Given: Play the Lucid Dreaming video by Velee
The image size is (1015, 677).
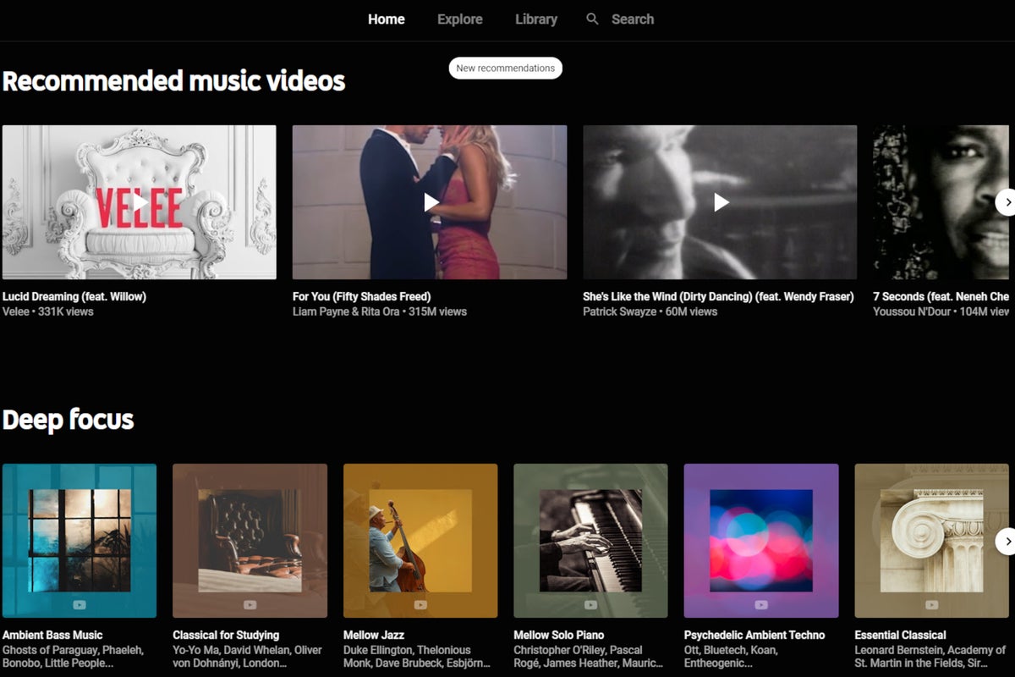Looking at the screenshot, I should point(139,201).
